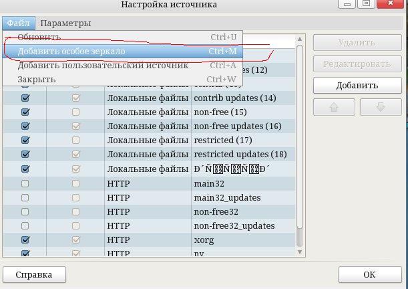Toggle updates checkbox for xorg row
This screenshot has width=408, height=289.
coord(75,239)
